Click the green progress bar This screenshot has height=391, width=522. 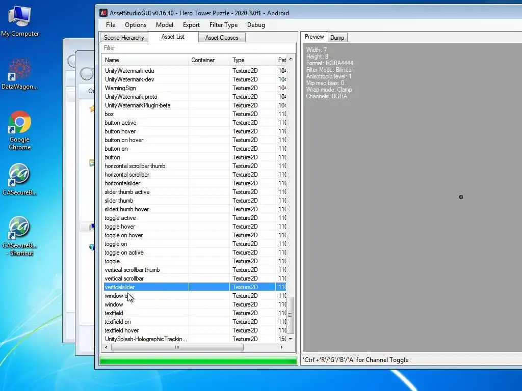tap(198, 360)
